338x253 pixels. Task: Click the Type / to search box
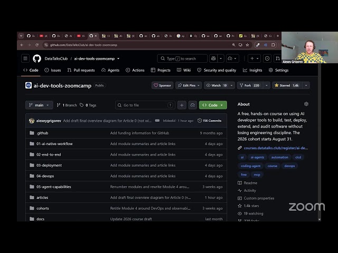coord(182,59)
